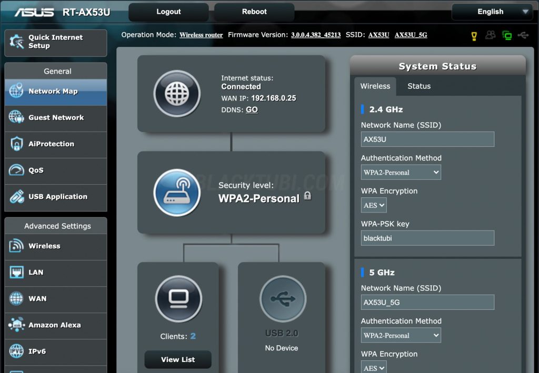Viewport: 539px width, 373px height.
Task: Open Wireless advanced settings
Action: pyautogui.click(x=56, y=246)
